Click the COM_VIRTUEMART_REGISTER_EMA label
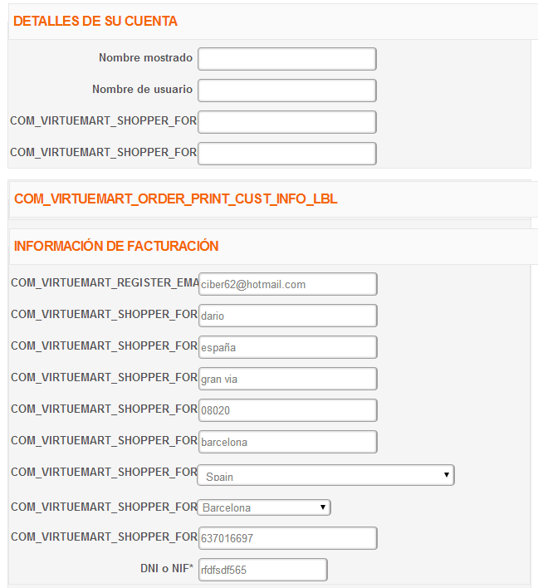 point(105,282)
